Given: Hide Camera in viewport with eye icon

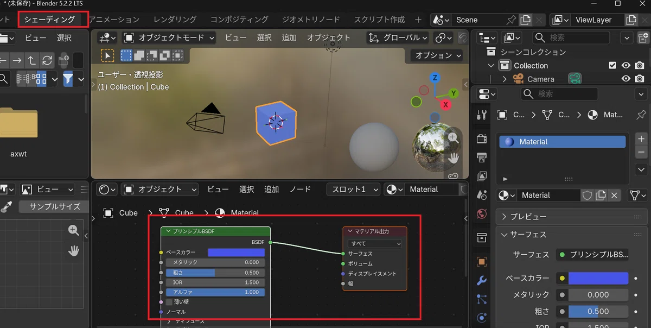Looking at the screenshot, I should pyautogui.click(x=626, y=79).
